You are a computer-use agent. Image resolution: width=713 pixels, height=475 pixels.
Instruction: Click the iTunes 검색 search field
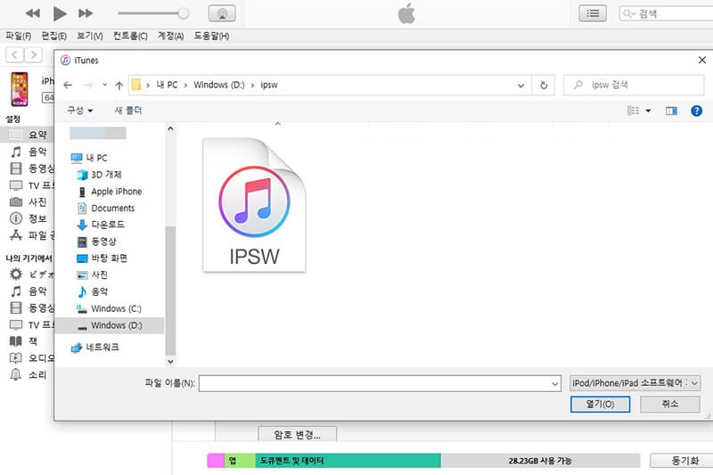pyautogui.click(x=666, y=13)
